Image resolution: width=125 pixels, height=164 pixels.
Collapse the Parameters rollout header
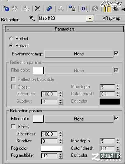pos(64,29)
